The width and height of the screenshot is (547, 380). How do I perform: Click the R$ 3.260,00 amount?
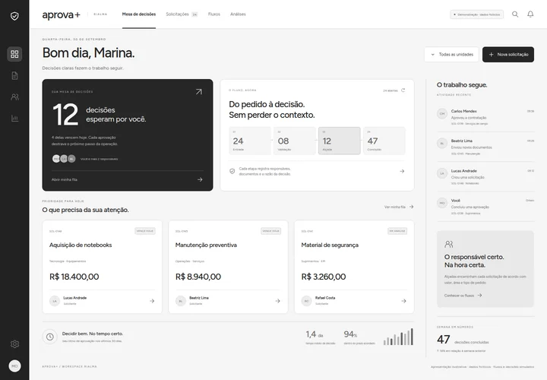(x=324, y=277)
